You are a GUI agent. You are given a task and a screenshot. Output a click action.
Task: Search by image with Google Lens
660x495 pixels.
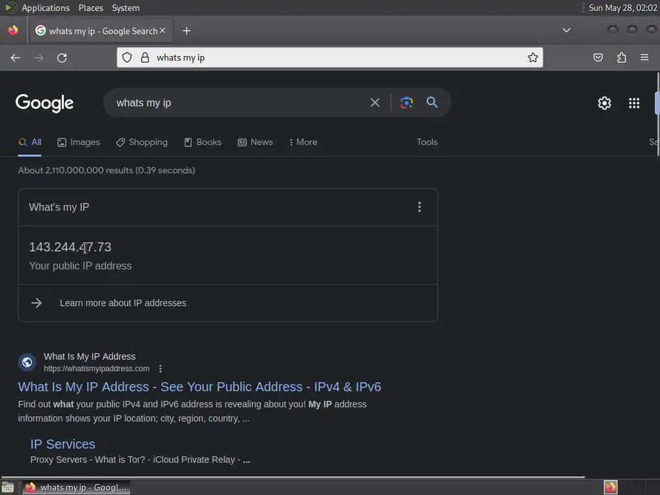(x=406, y=102)
